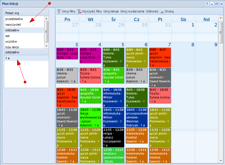This screenshot has height=165, width=225.
Task: Select sal in Pokaż wg list
Action: pos(24,36)
